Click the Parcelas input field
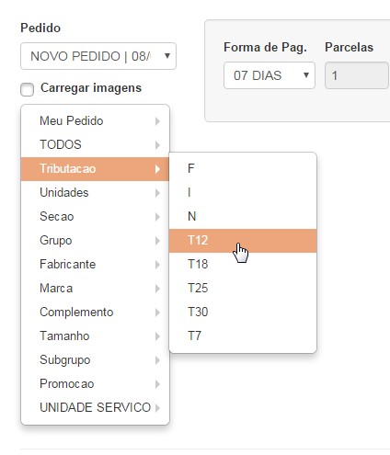The height and width of the screenshot is (455, 390). pos(357,75)
